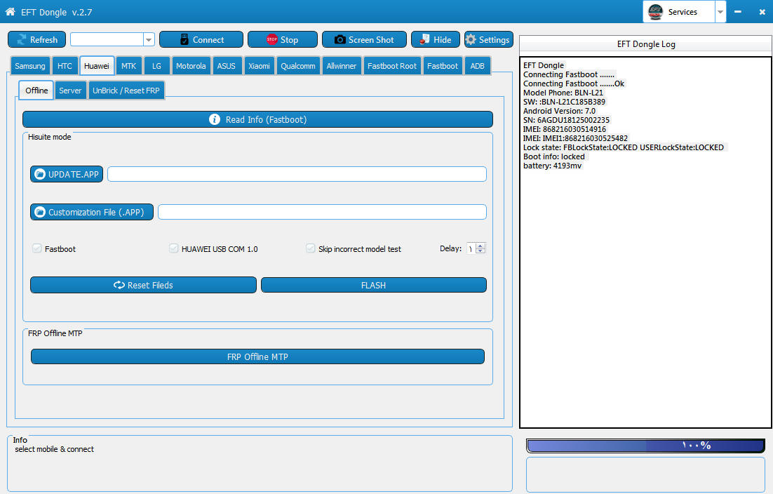This screenshot has height=494, width=773.
Task: Switch to the Motorola tab
Action: click(191, 65)
